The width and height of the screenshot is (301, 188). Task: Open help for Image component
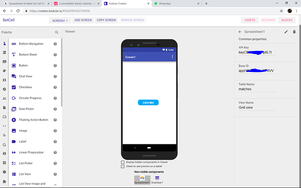click(x=55, y=130)
